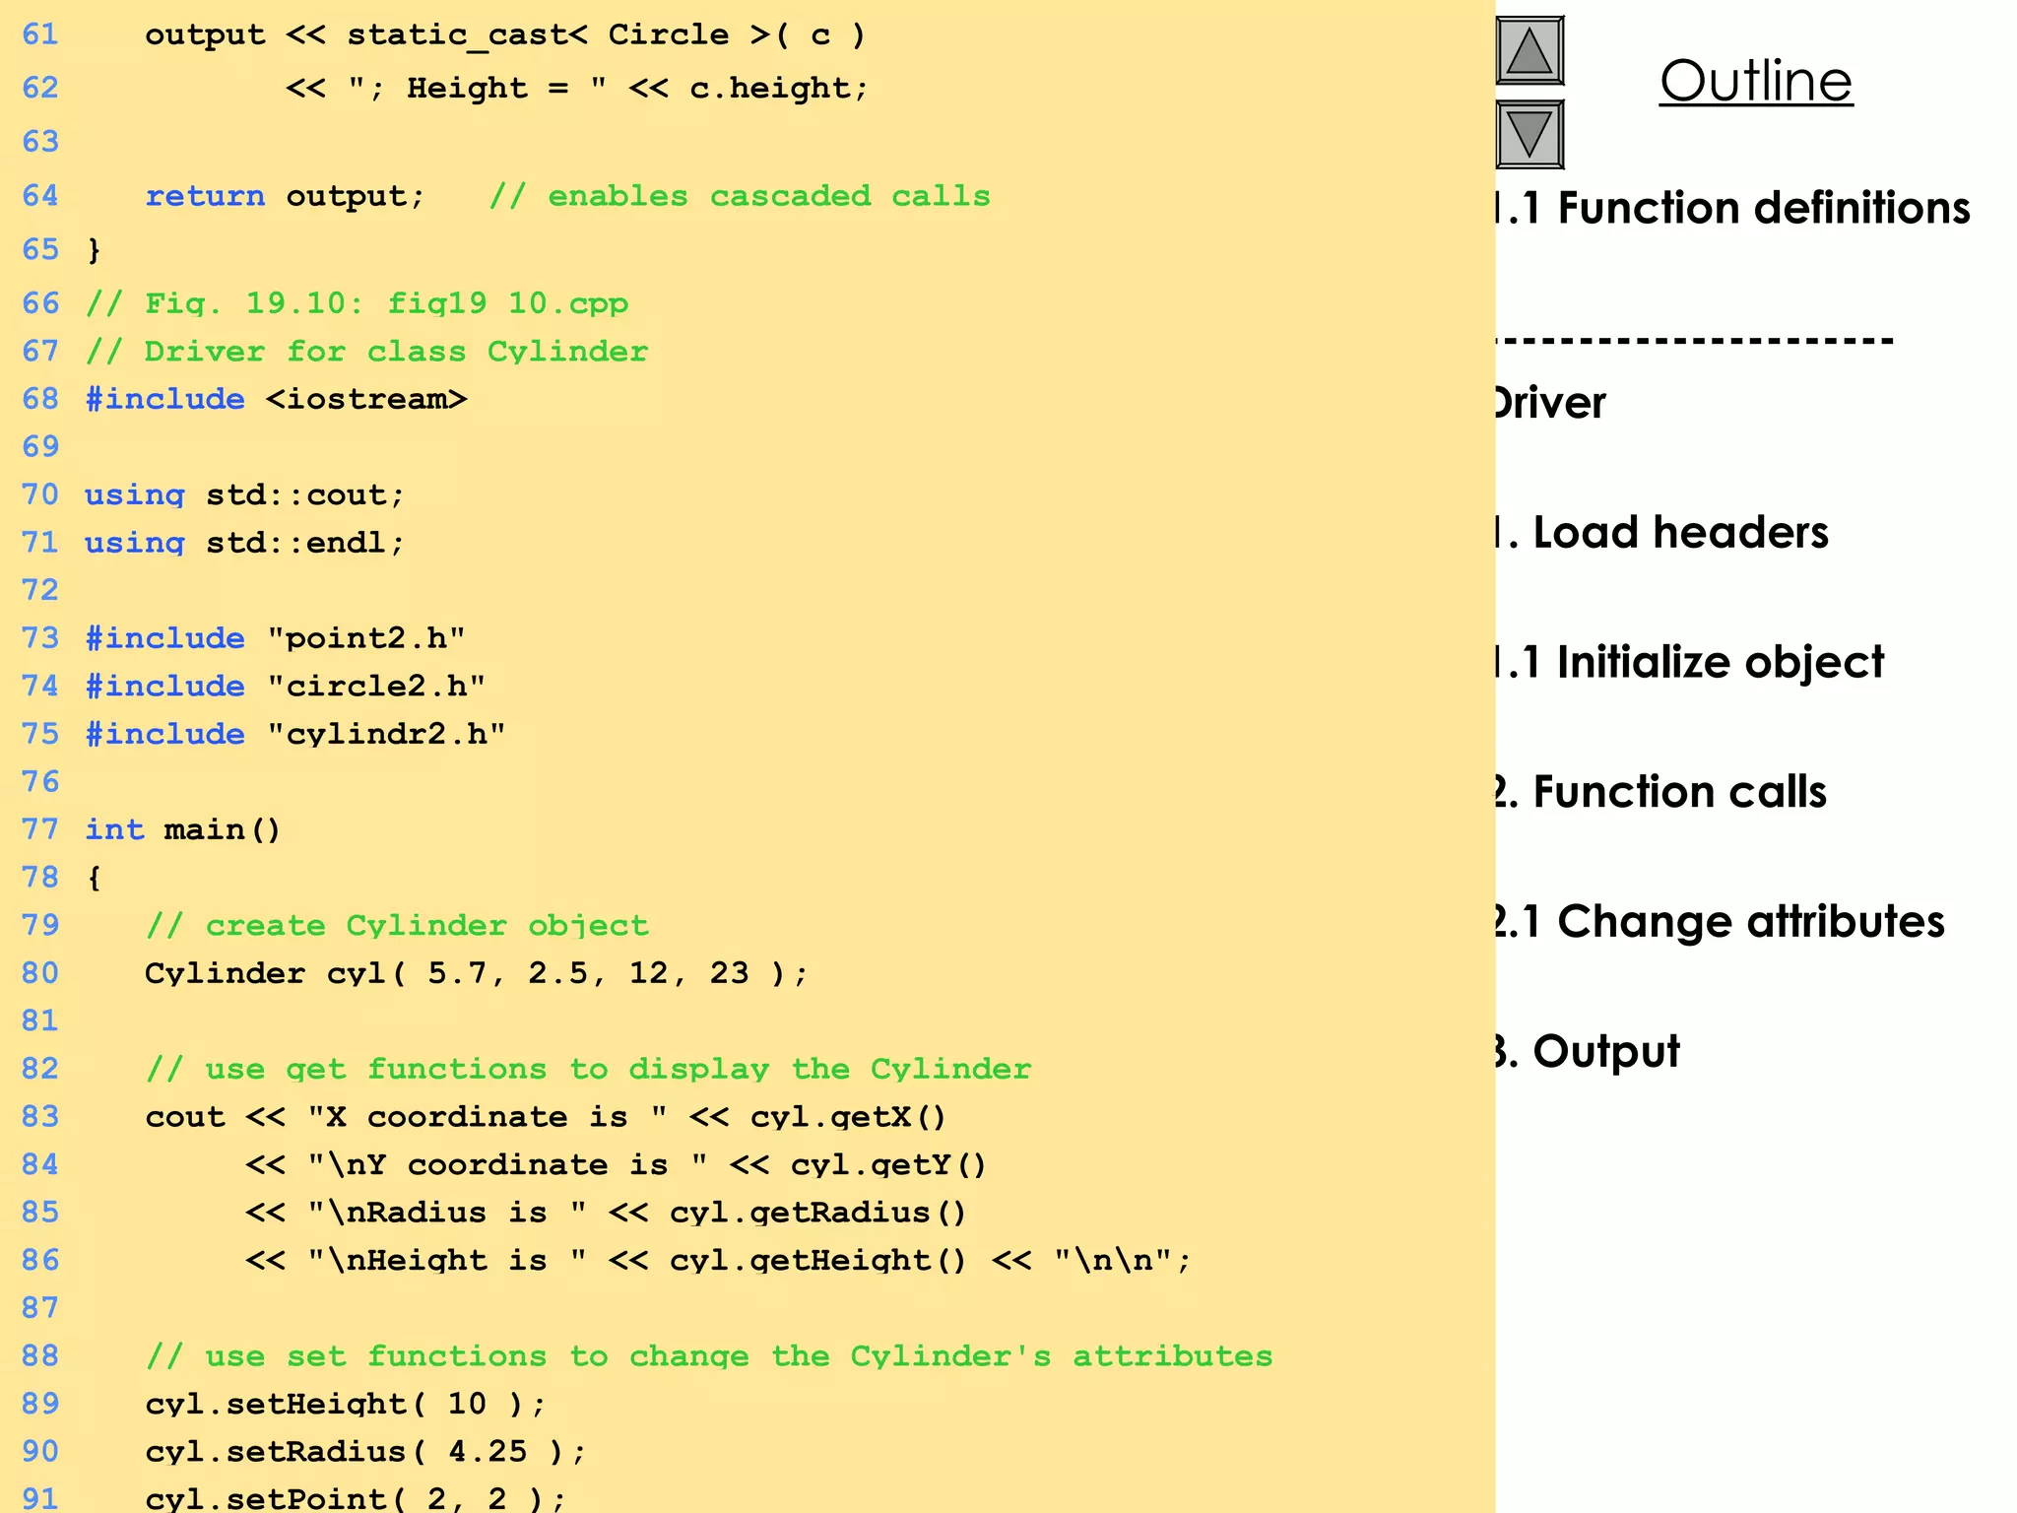This screenshot has height=1513, width=2017.
Task: Click 'cyl.setHeight( 10 );' line
Action: (x=345, y=1405)
